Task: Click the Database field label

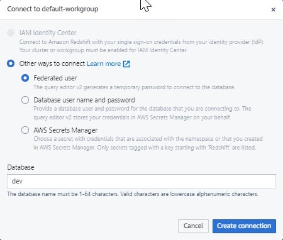Action: pyautogui.click(x=21, y=167)
